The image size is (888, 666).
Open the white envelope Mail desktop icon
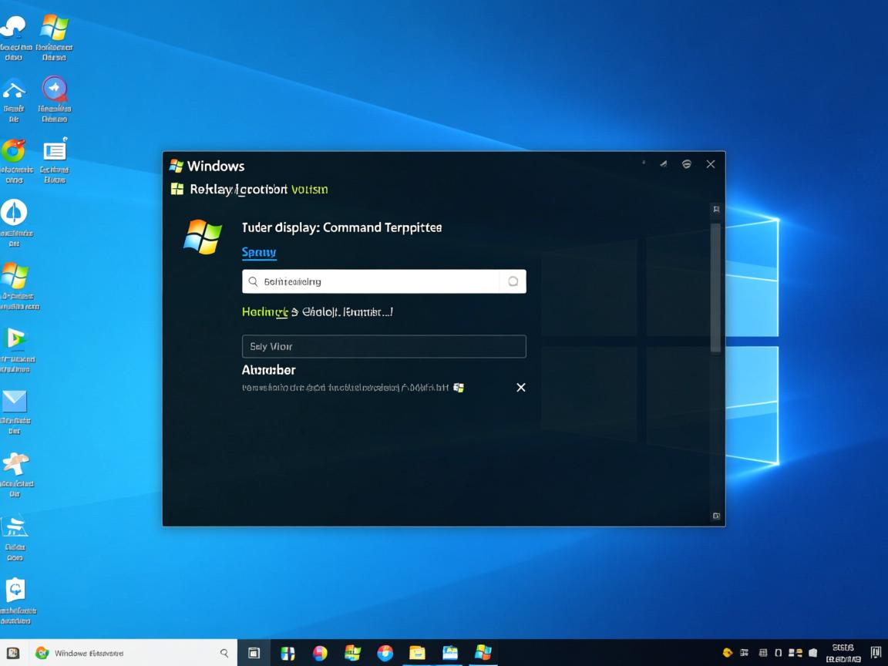[15, 402]
